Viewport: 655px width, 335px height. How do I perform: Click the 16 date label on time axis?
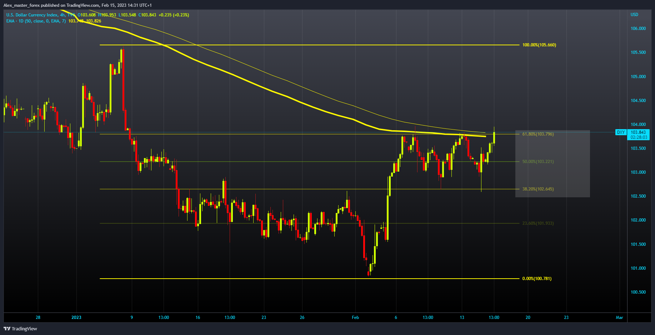pos(198,318)
